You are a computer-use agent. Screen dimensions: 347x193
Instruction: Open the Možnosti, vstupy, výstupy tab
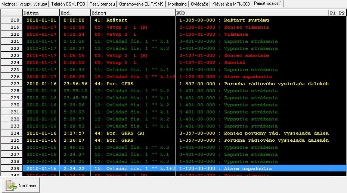(24, 4)
